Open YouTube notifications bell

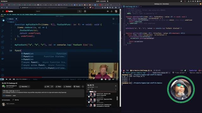coord(111,11)
